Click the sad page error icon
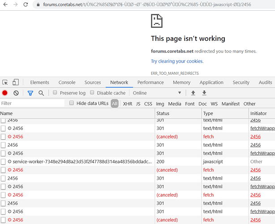Image resolution: width=275 pixels, height=224 pixels. click(x=157, y=21)
